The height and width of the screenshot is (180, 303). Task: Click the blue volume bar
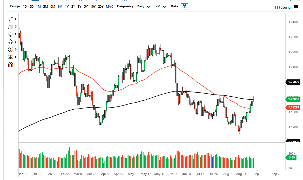coord(213,163)
